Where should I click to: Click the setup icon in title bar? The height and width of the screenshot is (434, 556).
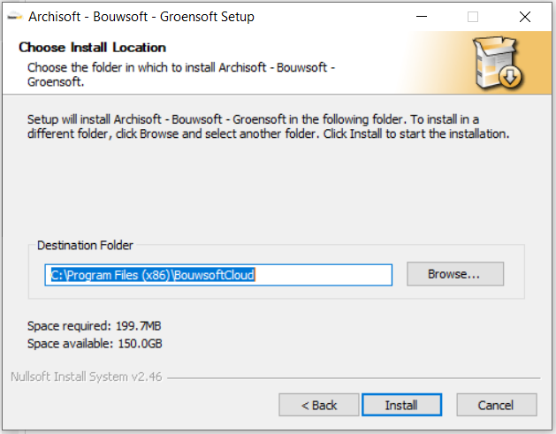click(15, 16)
